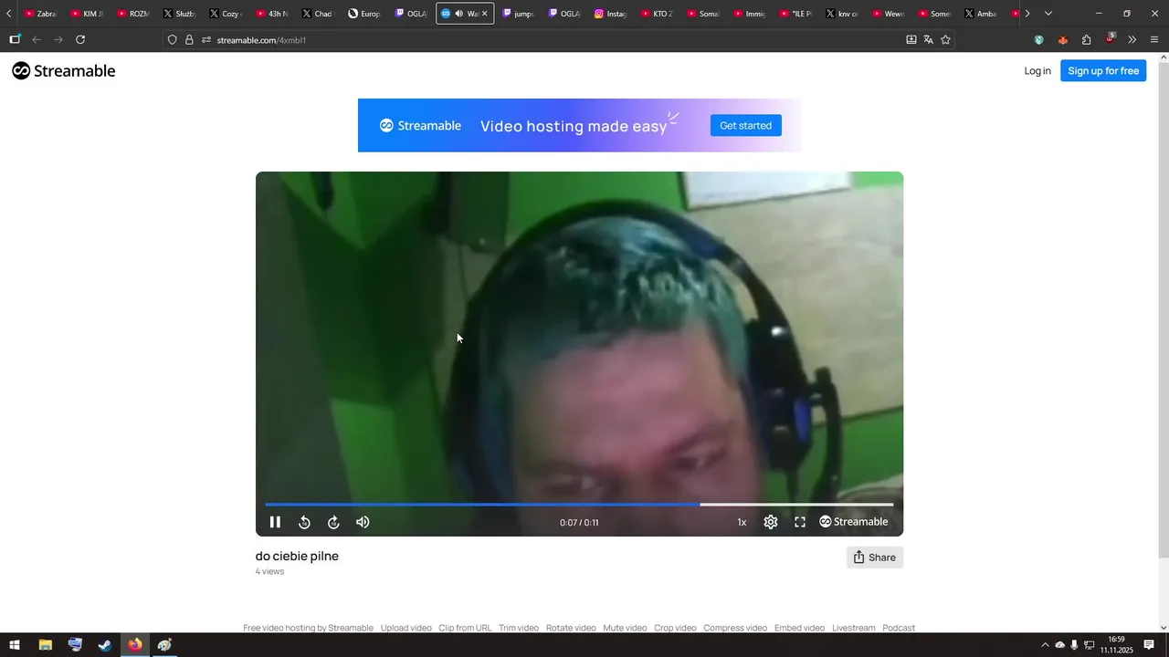Viewport: 1169px width, 657px height.
Task: Click Get started in the banner
Action: point(746,126)
